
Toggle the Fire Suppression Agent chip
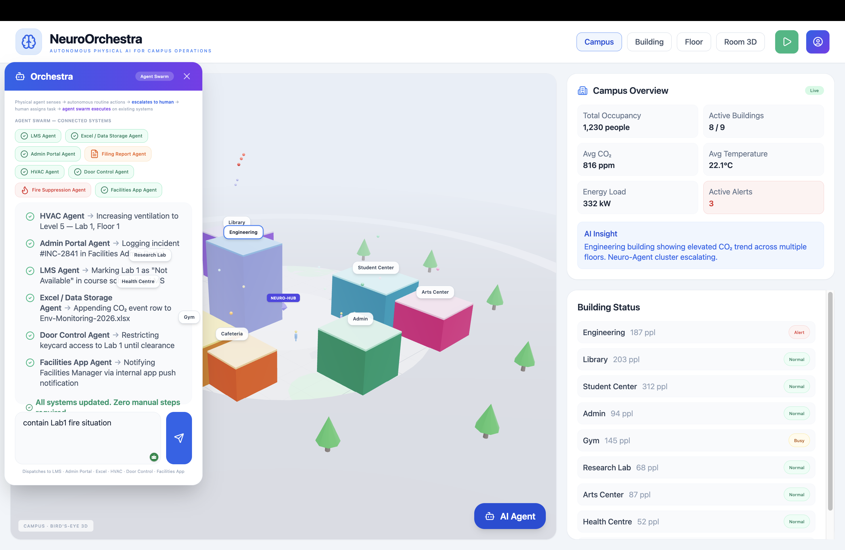click(x=53, y=190)
